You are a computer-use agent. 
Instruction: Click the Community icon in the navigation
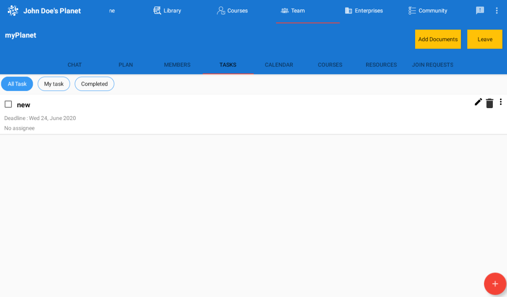412,10
